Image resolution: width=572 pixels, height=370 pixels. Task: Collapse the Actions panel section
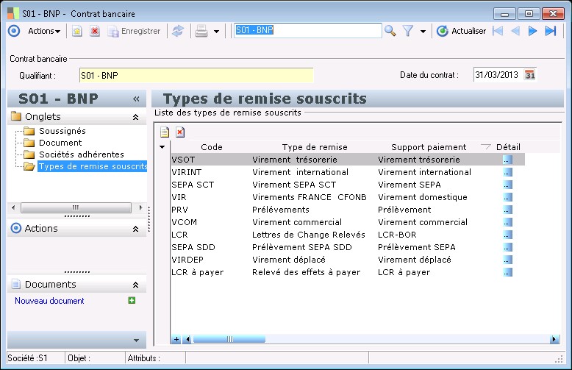click(135, 229)
